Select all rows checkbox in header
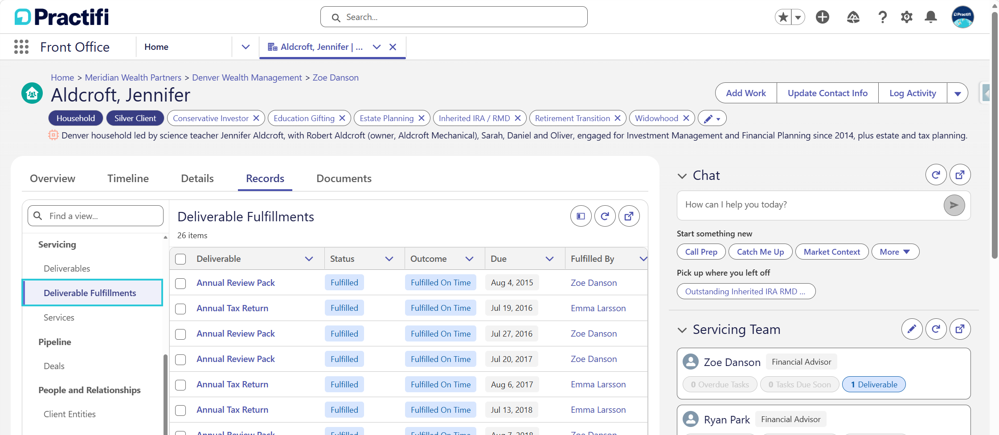This screenshot has width=999, height=435. point(180,259)
